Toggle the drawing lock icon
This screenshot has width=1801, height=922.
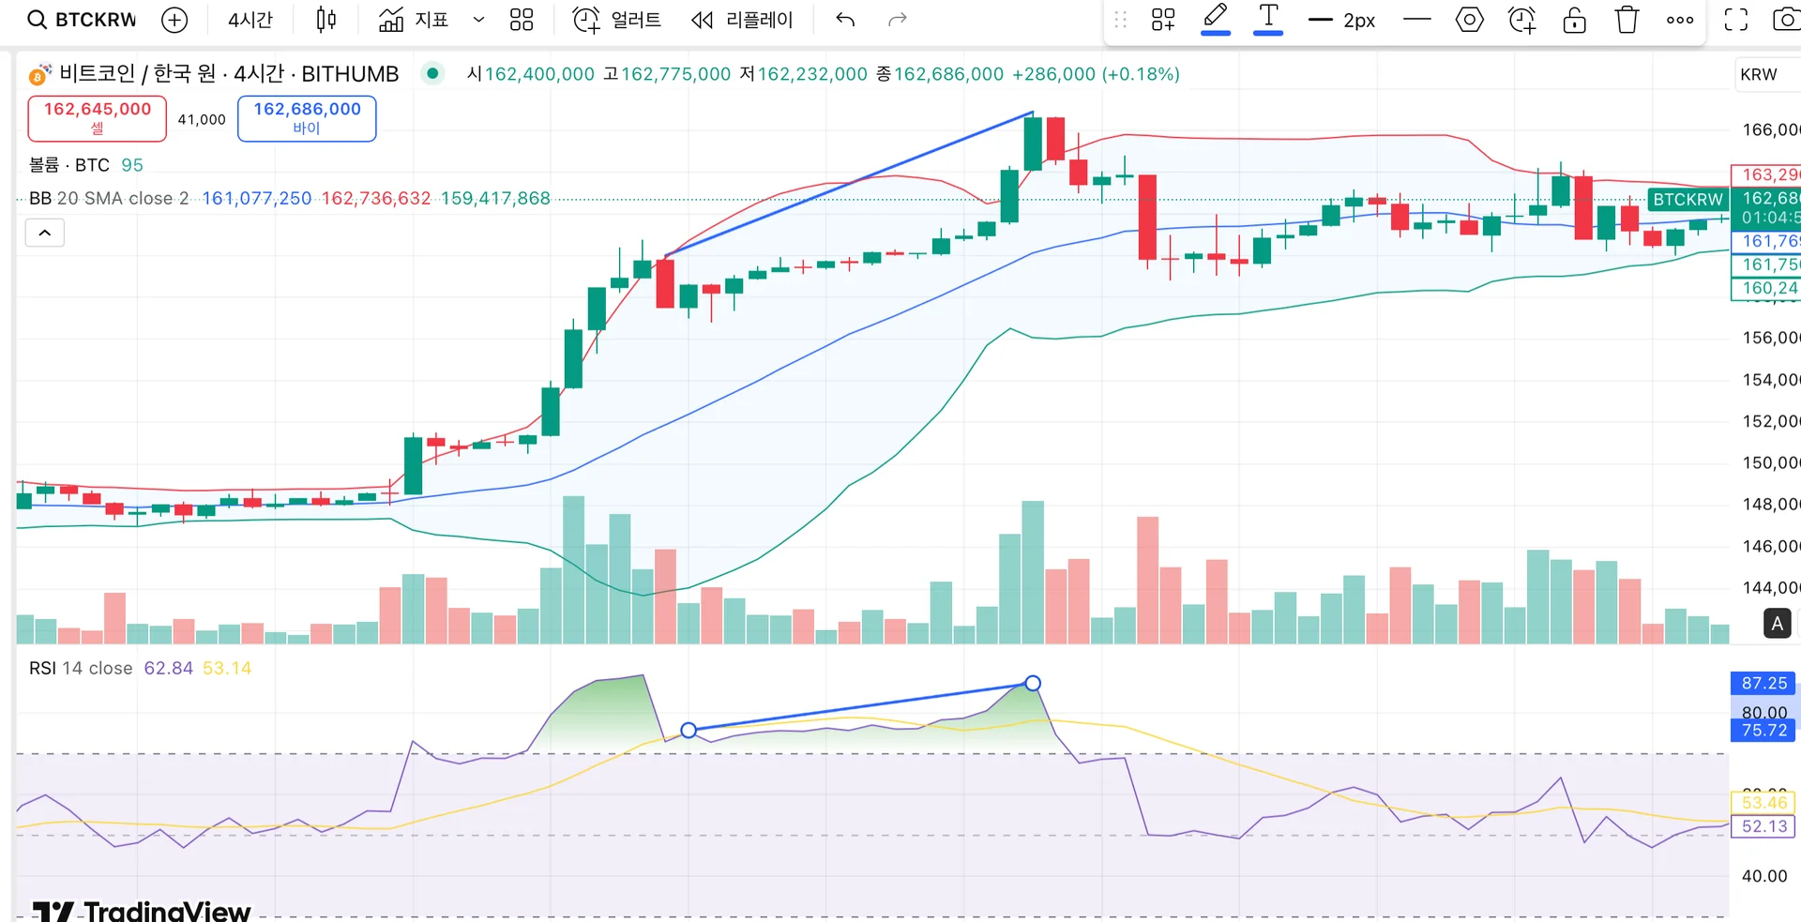point(1574,20)
